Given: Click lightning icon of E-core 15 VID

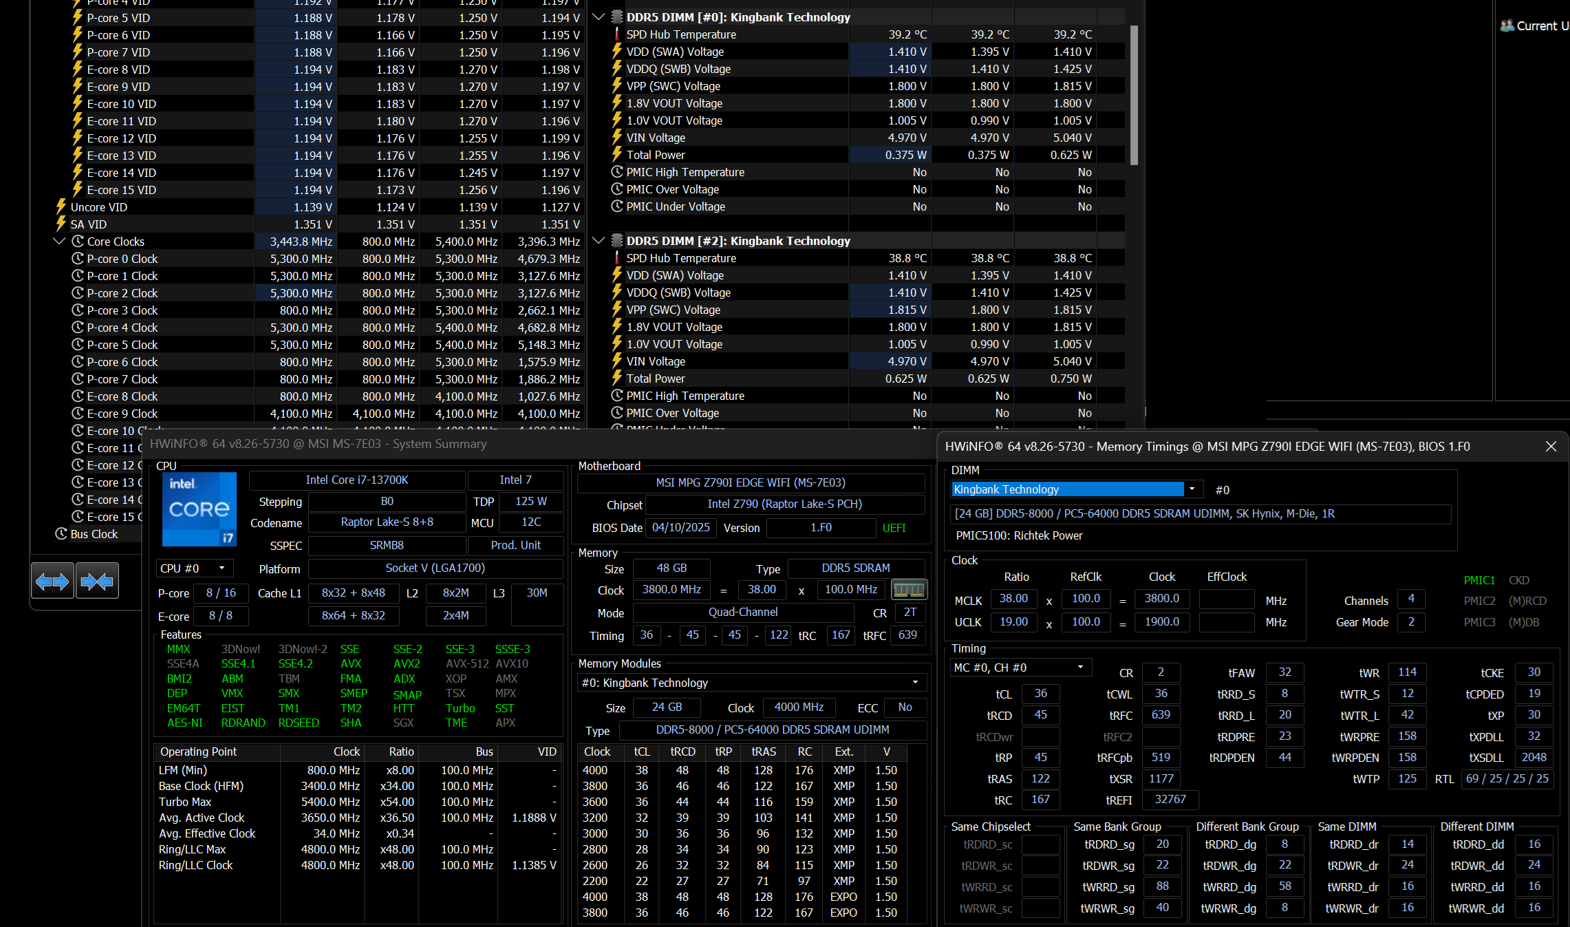Looking at the screenshot, I should 78,189.
